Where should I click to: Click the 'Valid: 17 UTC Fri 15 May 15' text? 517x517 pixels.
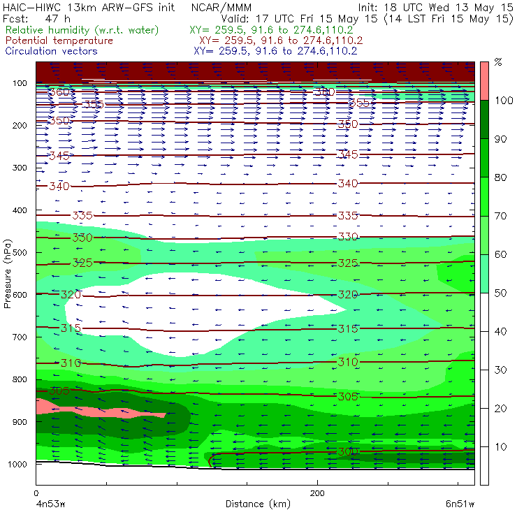(299, 18)
